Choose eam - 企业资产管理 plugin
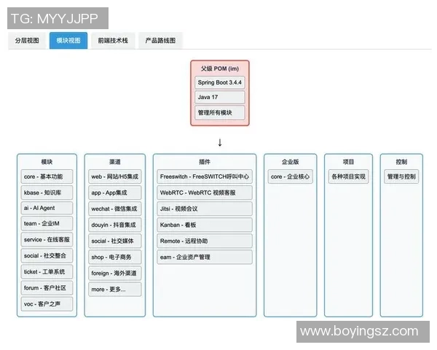 click(x=205, y=257)
